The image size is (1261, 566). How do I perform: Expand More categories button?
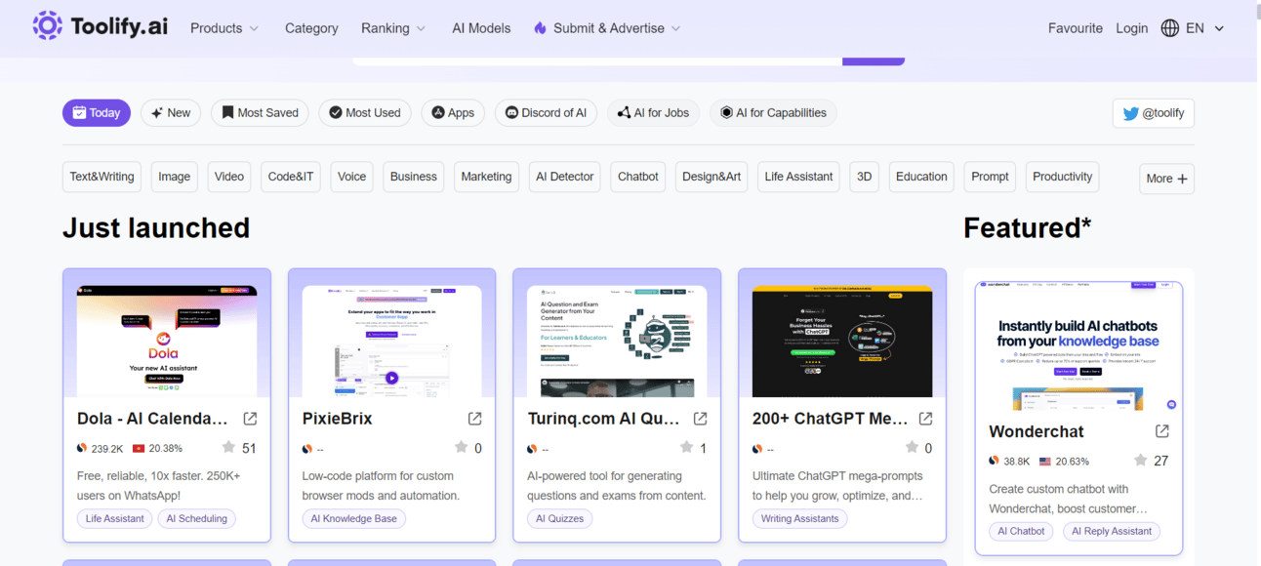(x=1166, y=179)
